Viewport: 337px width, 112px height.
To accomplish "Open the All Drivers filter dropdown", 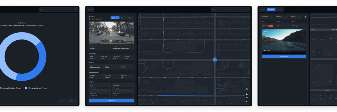I will point(281,17).
